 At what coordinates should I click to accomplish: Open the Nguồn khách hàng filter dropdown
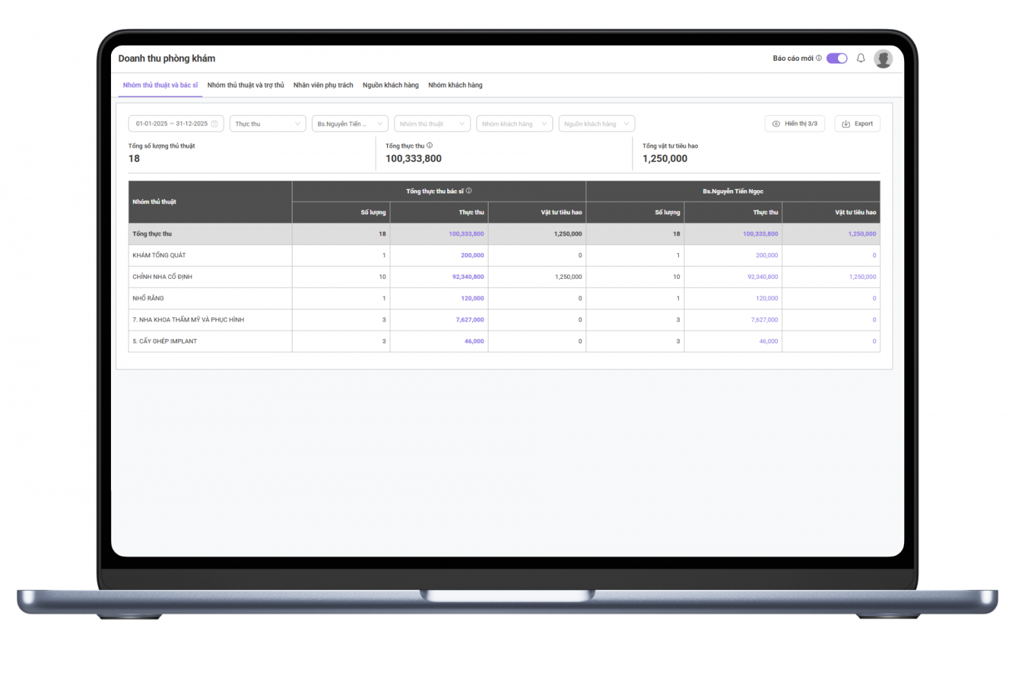click(596, 124)
